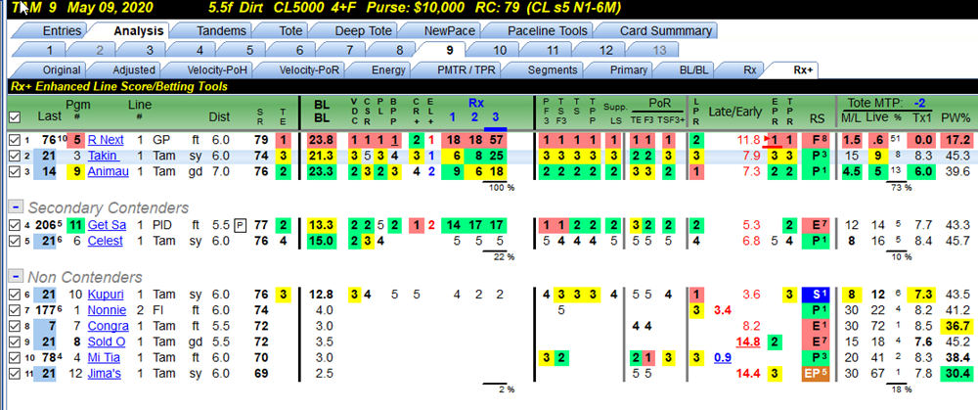978x410 pixels.
Task: Toggle the Animau row checkbox
Action: point(15,171)
